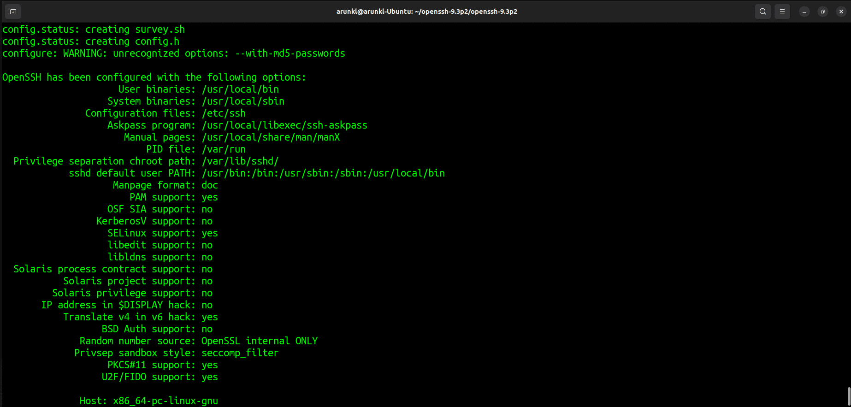
Task: Click the line 'config.status: creating survey.sh'
Action: pos(94,29)
